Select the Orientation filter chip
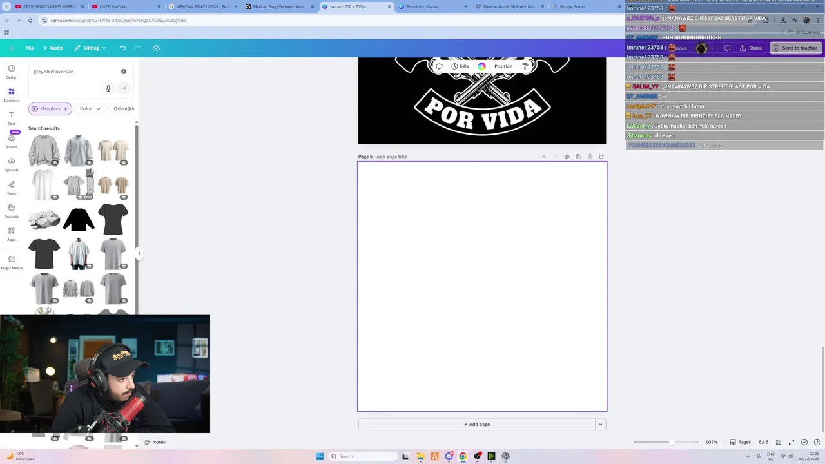825x464 pixels. click(122, 109)
